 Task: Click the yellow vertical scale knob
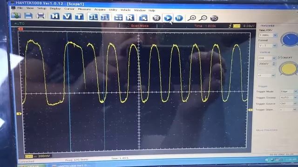click(x=288, y=68)
